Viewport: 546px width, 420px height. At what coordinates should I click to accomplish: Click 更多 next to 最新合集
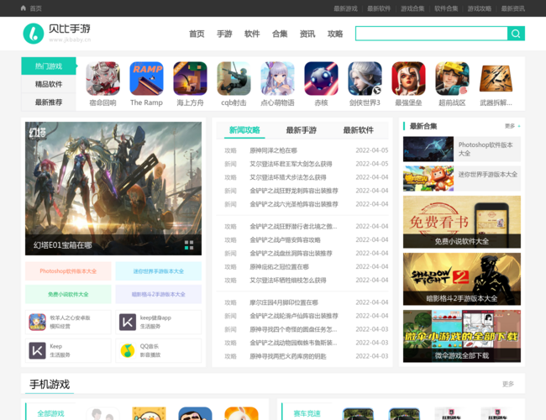(x=512, y=126)
